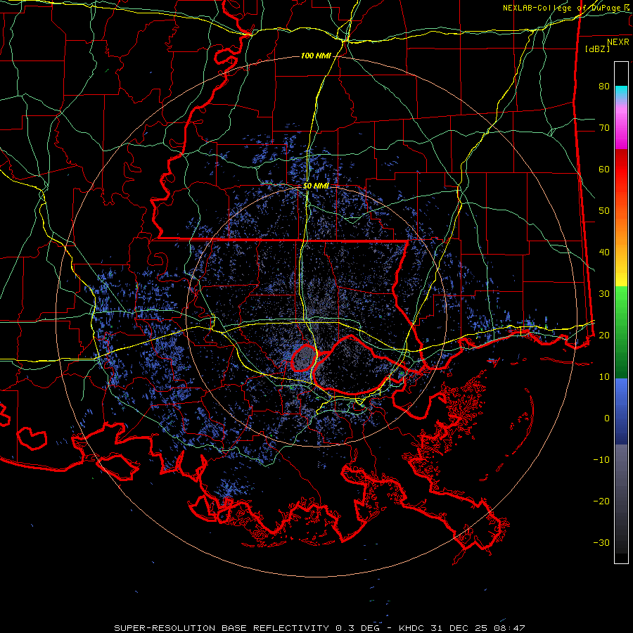Click the small gray-filled lake outlined in red

coord(304,359)
